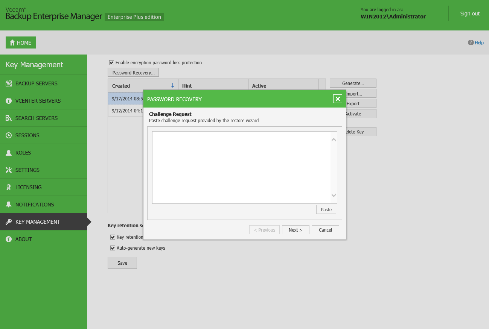The height and width of the screenshot is (329, 489).
Task: Click the Notifications bell icon
Action: 8,205
